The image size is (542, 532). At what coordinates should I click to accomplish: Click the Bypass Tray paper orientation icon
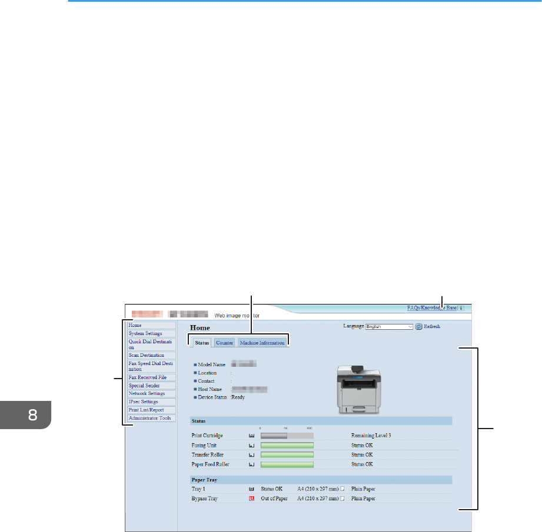[x=343, y=498]
